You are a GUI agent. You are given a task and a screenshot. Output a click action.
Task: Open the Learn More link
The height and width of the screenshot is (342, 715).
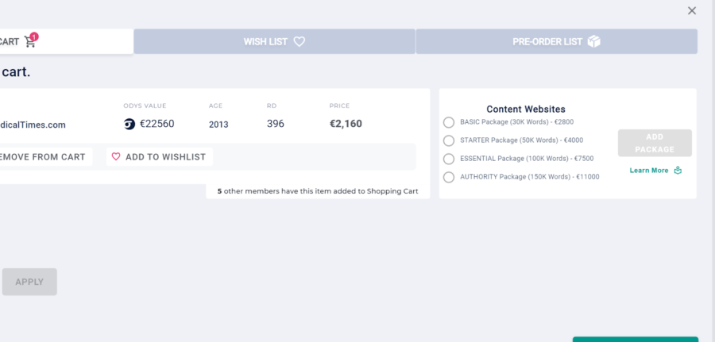[x=649, y=171]
